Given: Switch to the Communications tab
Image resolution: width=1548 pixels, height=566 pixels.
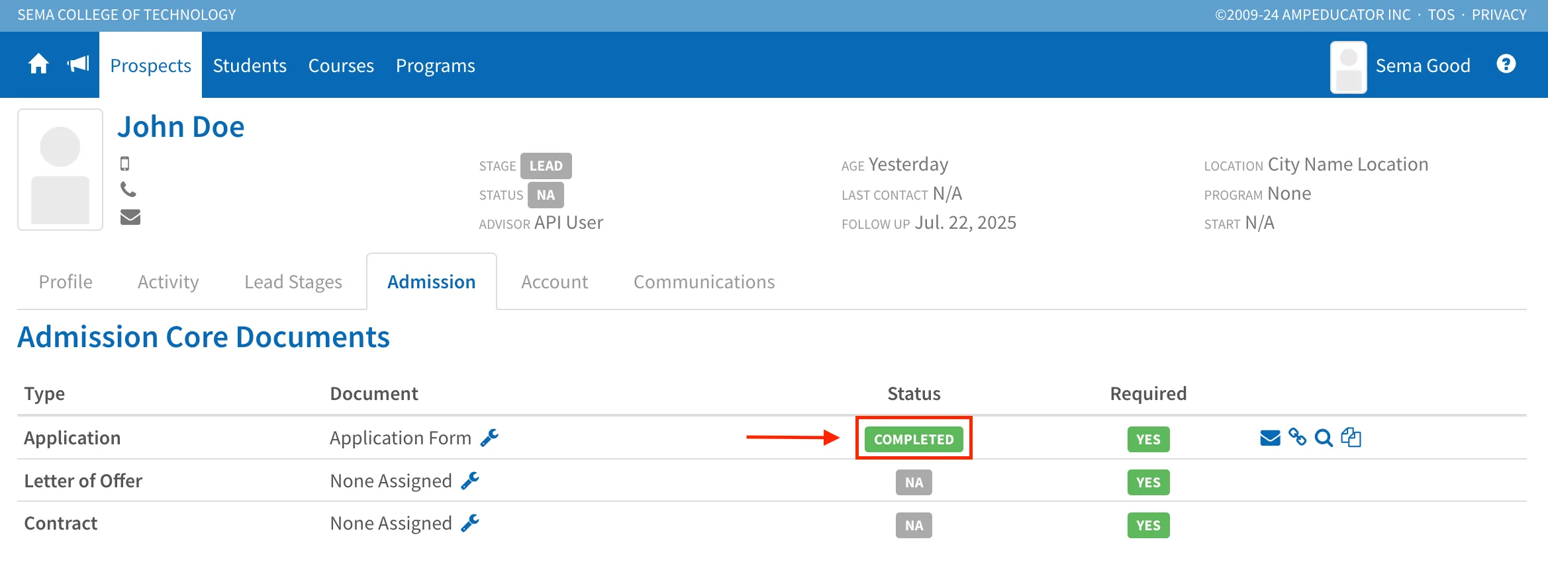Looking at the screenshot, I should (704, 282).
